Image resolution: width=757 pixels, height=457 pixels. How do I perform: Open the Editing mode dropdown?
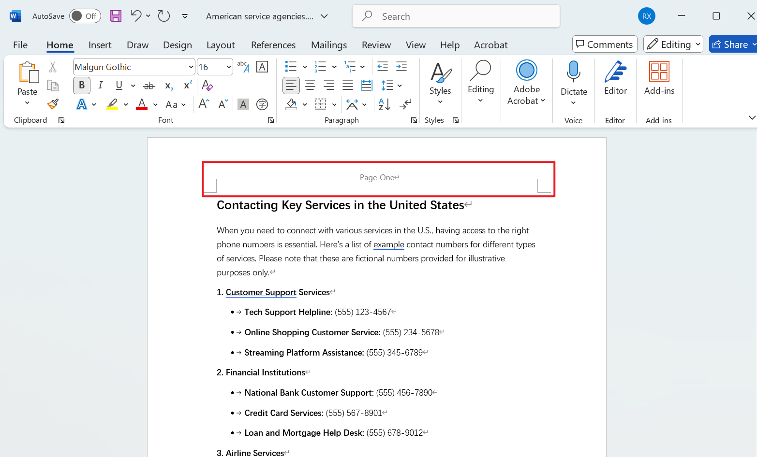[x=673, y=44]
